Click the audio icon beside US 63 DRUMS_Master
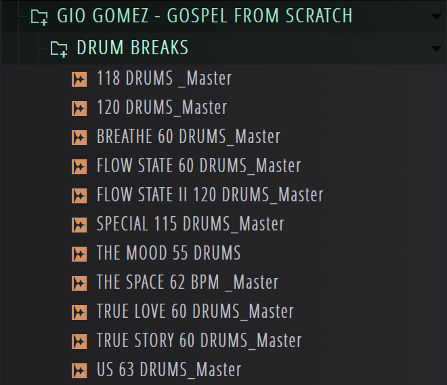 pos(79,370)
